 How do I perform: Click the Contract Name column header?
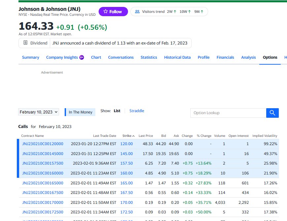click(x=32, y=136)
